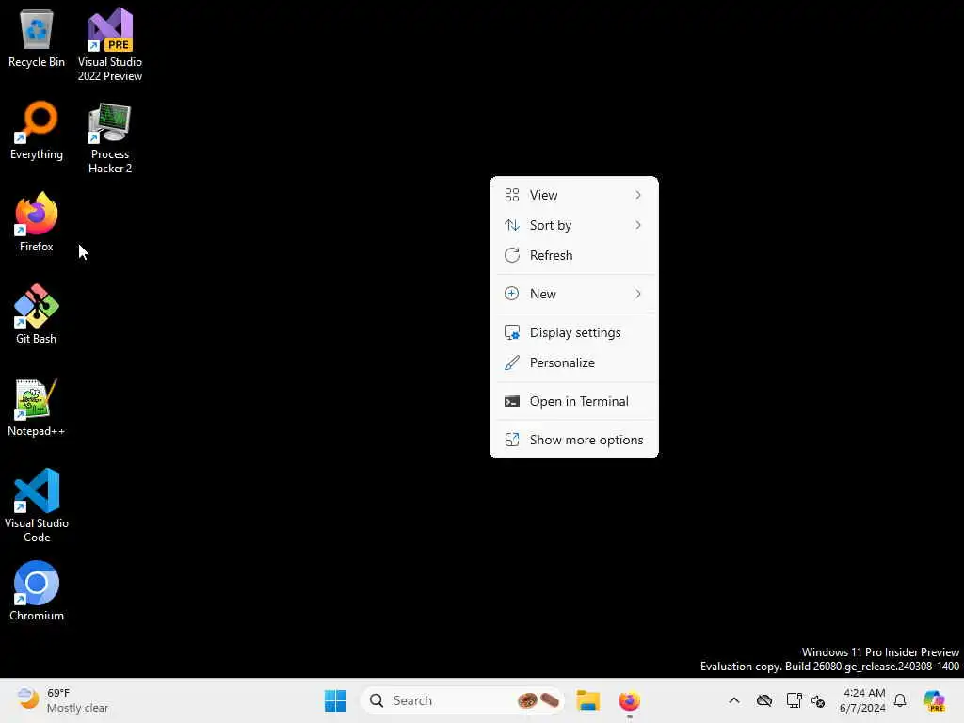Click the chevron arrow beside Sort by

[x=638, y=225]
